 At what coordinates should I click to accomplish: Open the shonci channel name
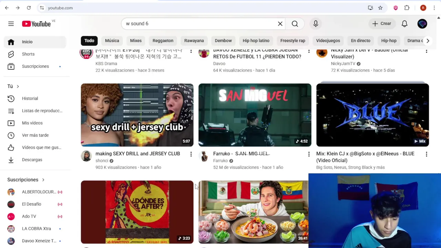click(102, 161)
